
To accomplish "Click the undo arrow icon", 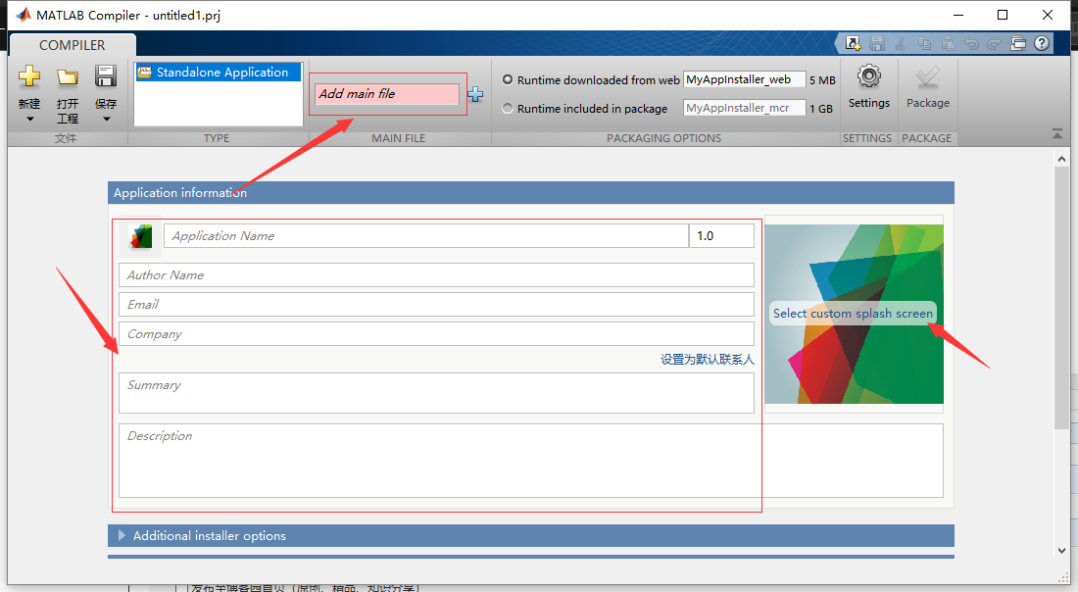I will pyautogui.click(x=971, y=44).
